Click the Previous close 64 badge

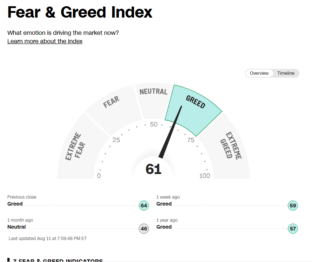click(144, 206)
